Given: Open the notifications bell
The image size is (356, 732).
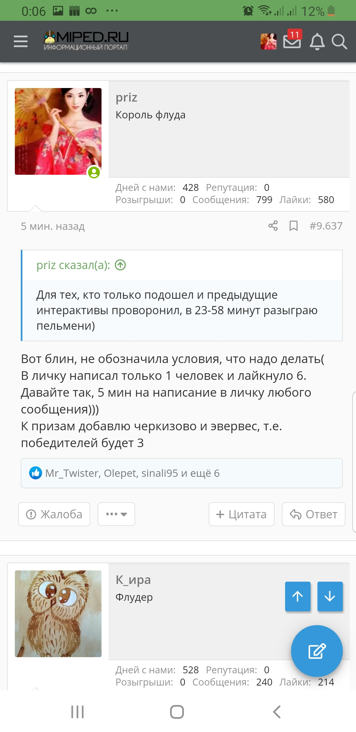Looking at the screenshot, I should 317,42.
